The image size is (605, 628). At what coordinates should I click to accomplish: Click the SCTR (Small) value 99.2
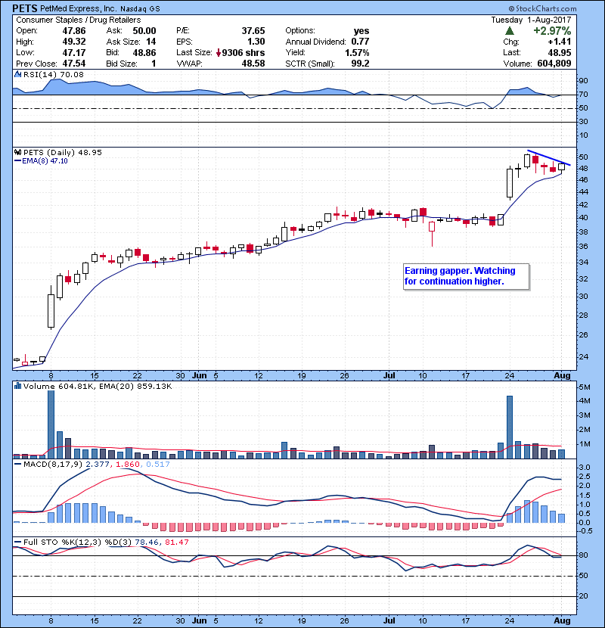coord(360,64)
